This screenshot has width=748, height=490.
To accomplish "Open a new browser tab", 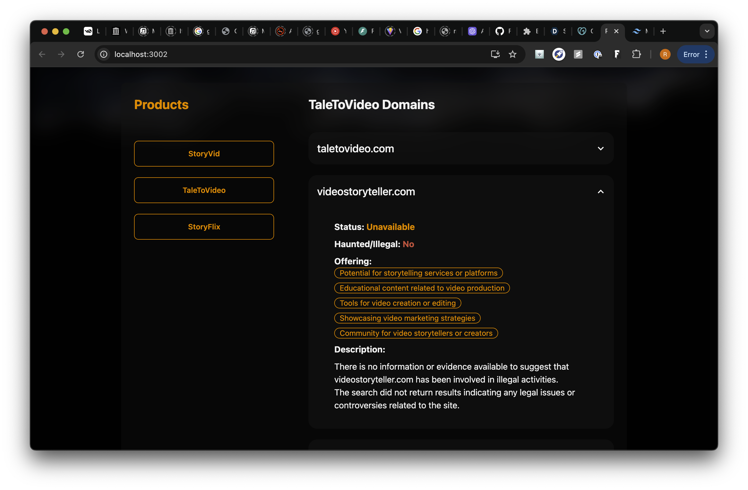I will pos(663,31).
